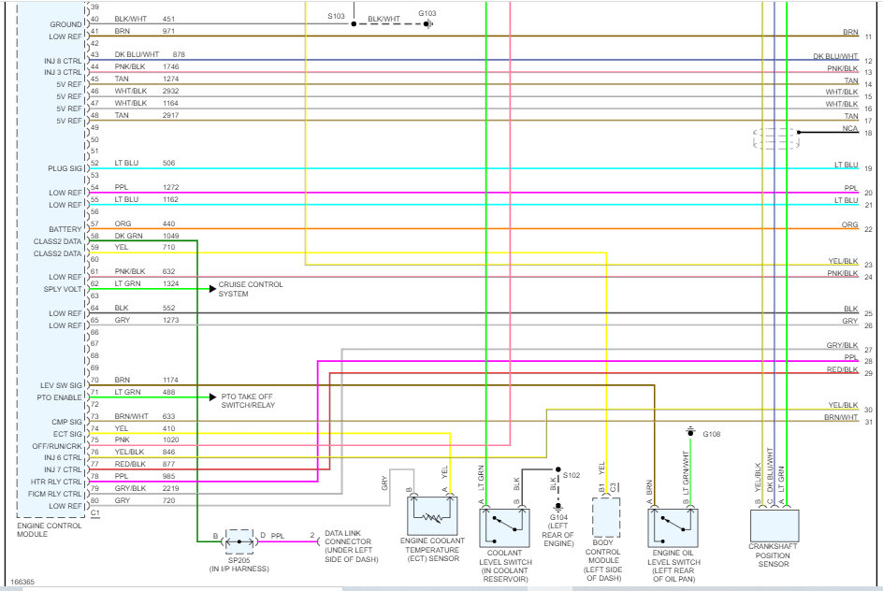Click the "INJ 3 CTRL" pin label

point(63,73)
